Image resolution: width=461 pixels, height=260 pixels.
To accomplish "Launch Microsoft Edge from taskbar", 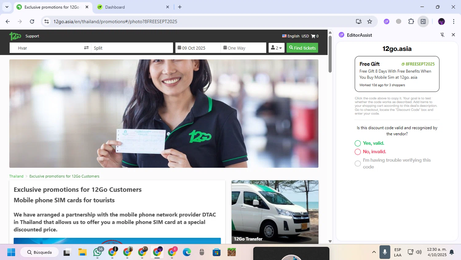I will (187, 252).
